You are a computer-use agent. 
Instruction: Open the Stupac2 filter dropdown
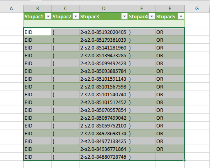pyautogui.click(x=76, y=16)
